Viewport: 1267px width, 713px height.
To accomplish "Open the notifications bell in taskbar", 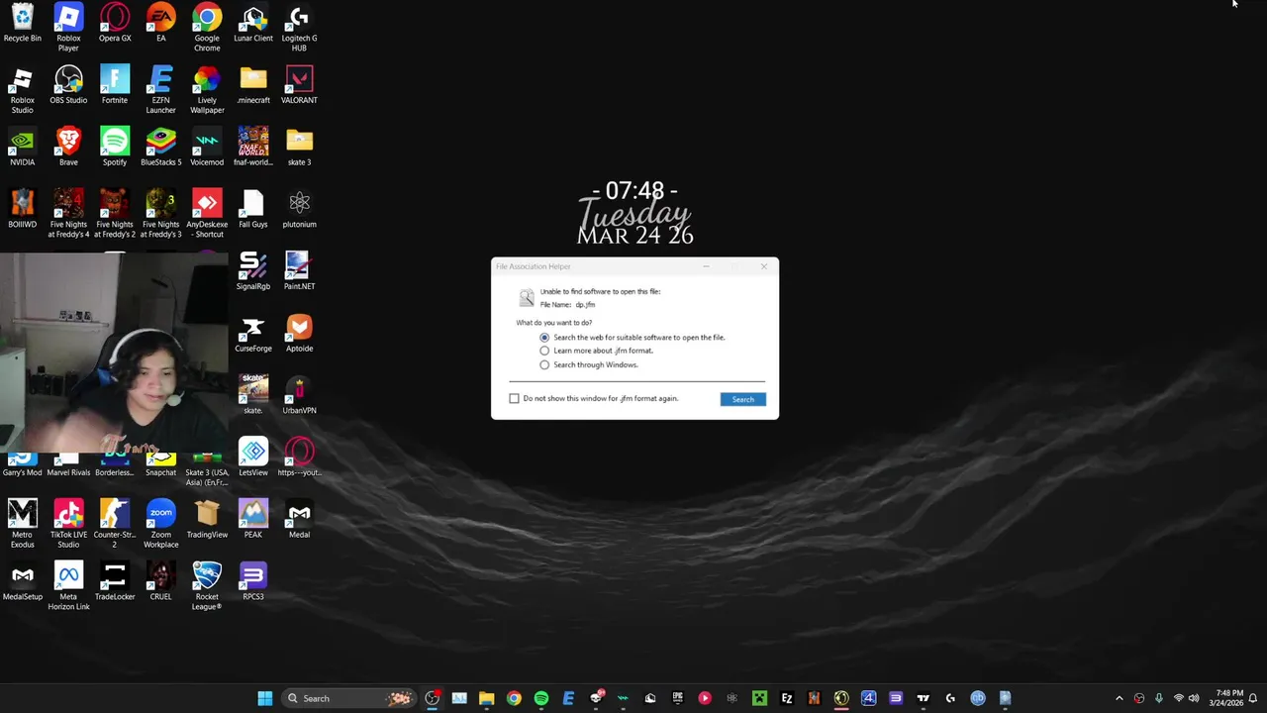I will click(1252, 698).
